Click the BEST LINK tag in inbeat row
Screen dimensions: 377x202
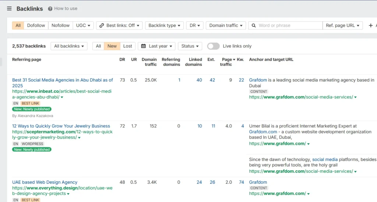pyautogui.click(x=30, y=103)
